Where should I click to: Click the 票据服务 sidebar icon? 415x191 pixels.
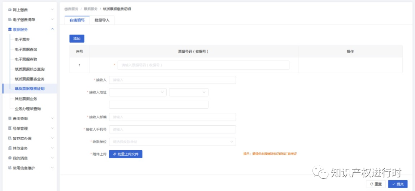point(10,29)
